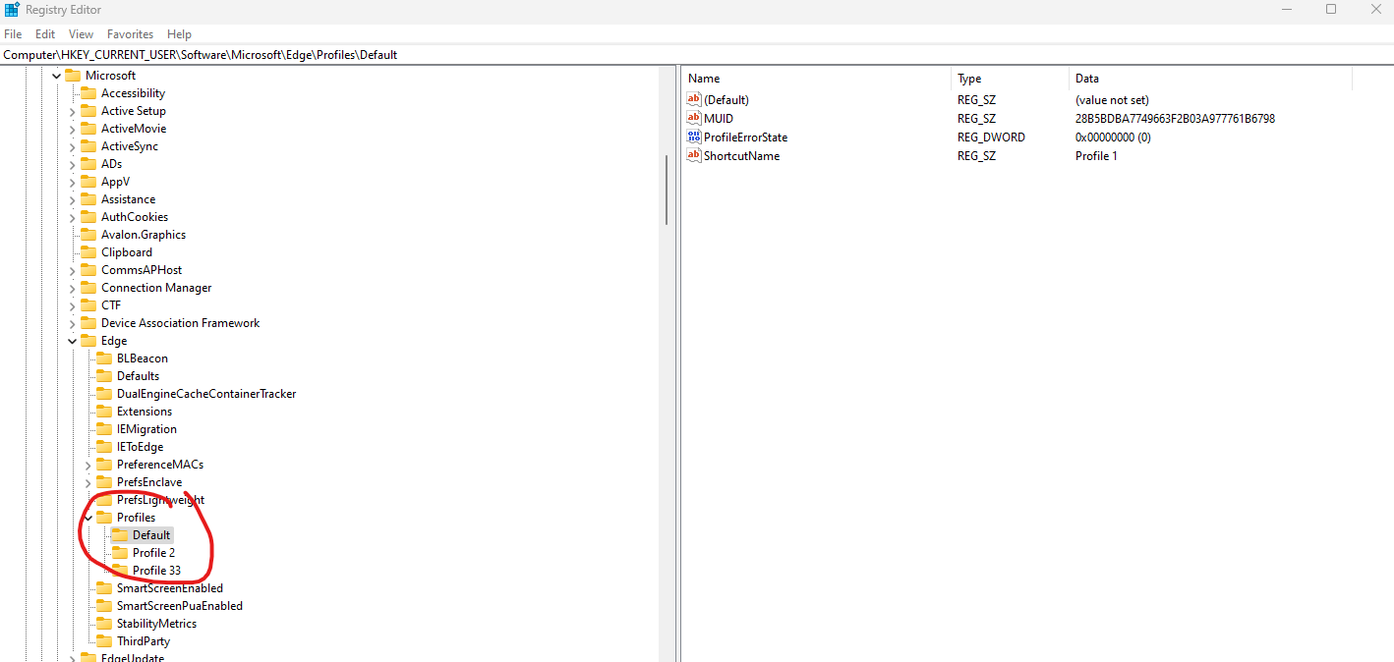Select the MUID string value icon
The width and height of the screenshot is (1394, 662).
pos(693,118)
